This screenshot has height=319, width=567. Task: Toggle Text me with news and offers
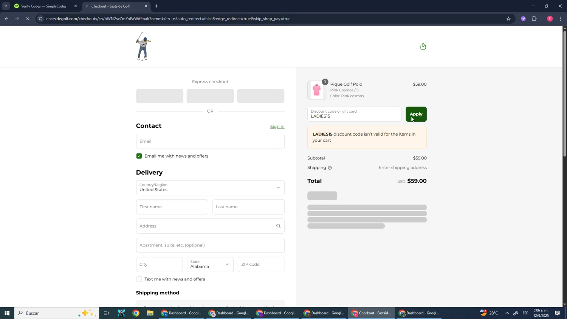coord(139,279)
